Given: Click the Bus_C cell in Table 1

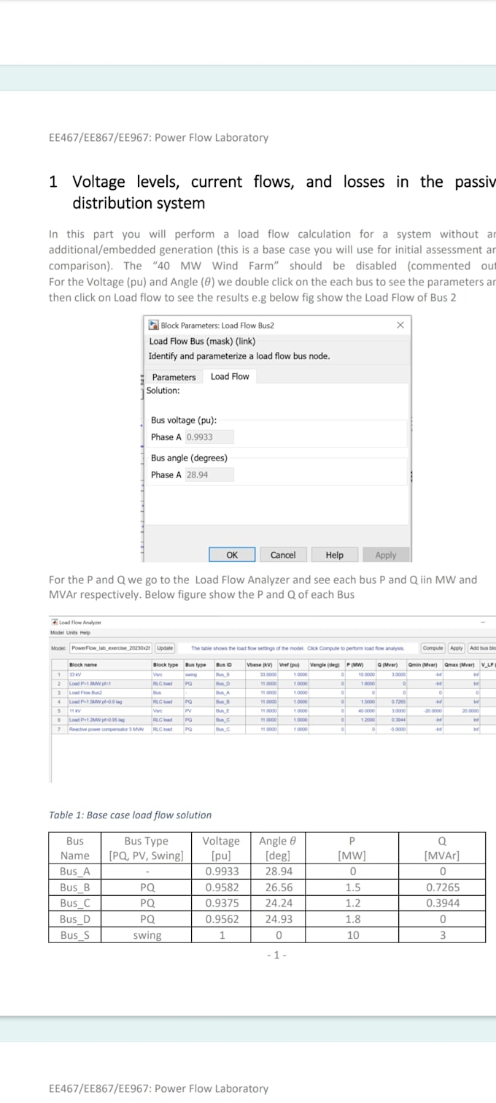Looking at the screenshot, I should [x=75, y=904].
